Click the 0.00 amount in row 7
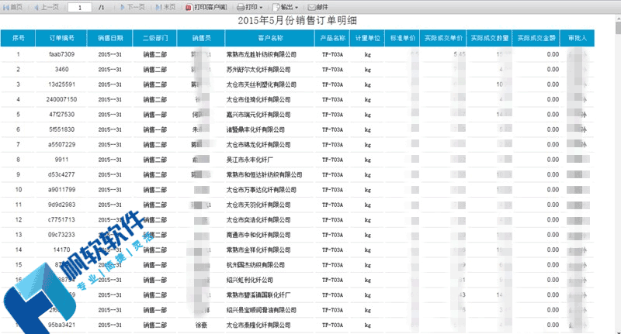The width and height of the screenshot is (621, 334). point(553,144)
